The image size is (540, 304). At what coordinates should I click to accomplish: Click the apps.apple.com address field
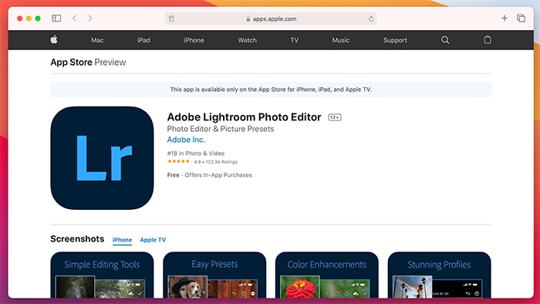(271, 19)
